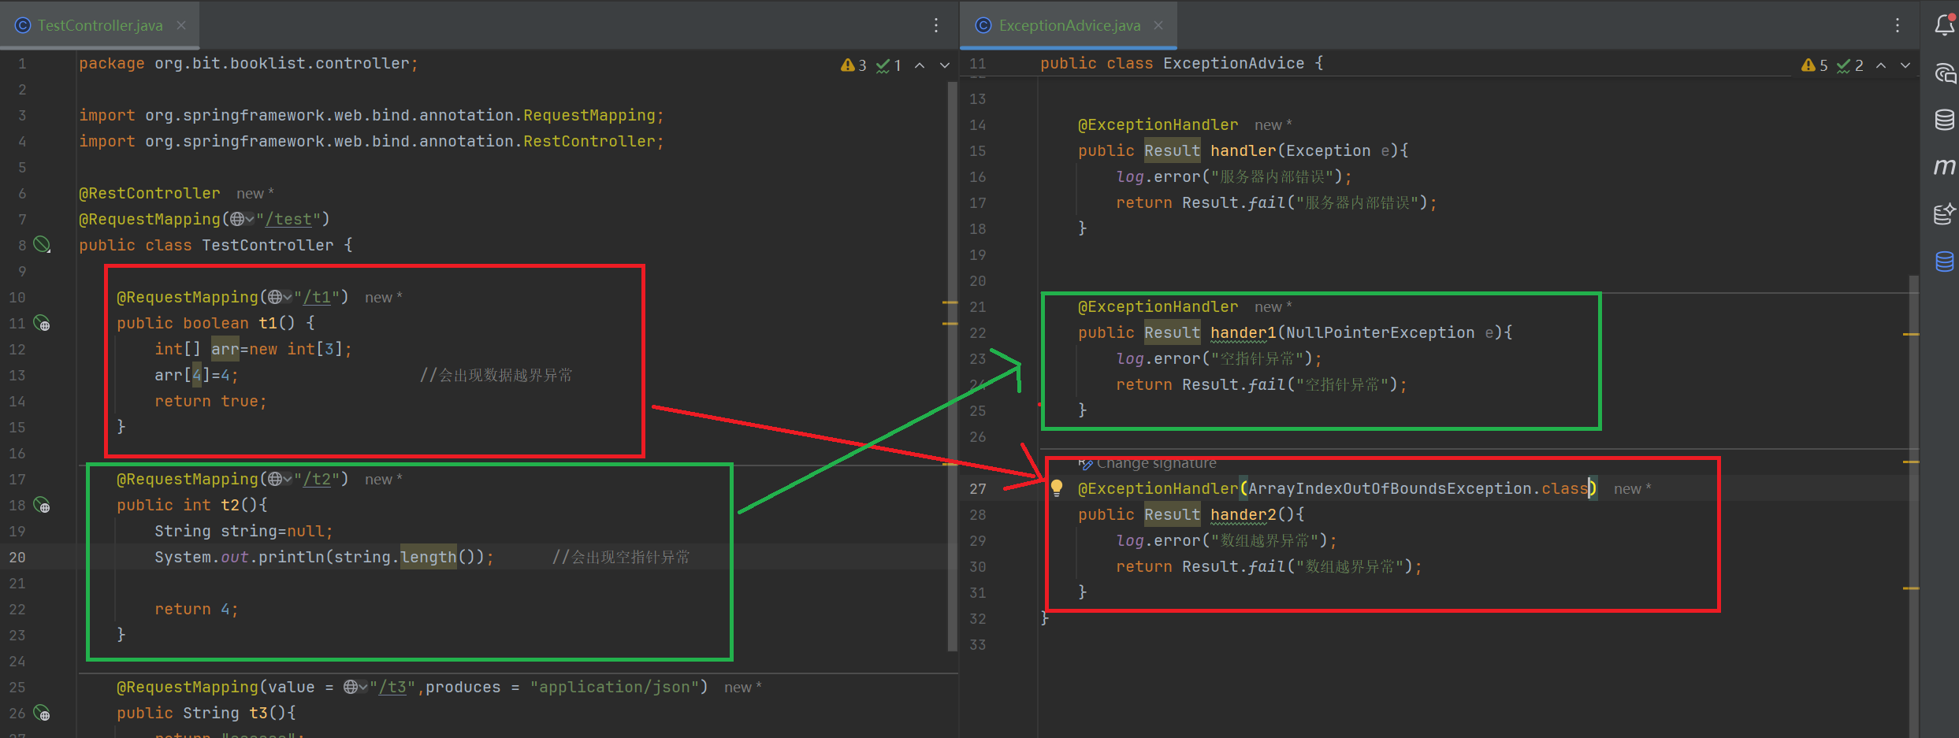Viewport: 1959px width, 738px height.
Task: Switch to the ExceptionAdvice.java tab
Action: pos(1069,25)
